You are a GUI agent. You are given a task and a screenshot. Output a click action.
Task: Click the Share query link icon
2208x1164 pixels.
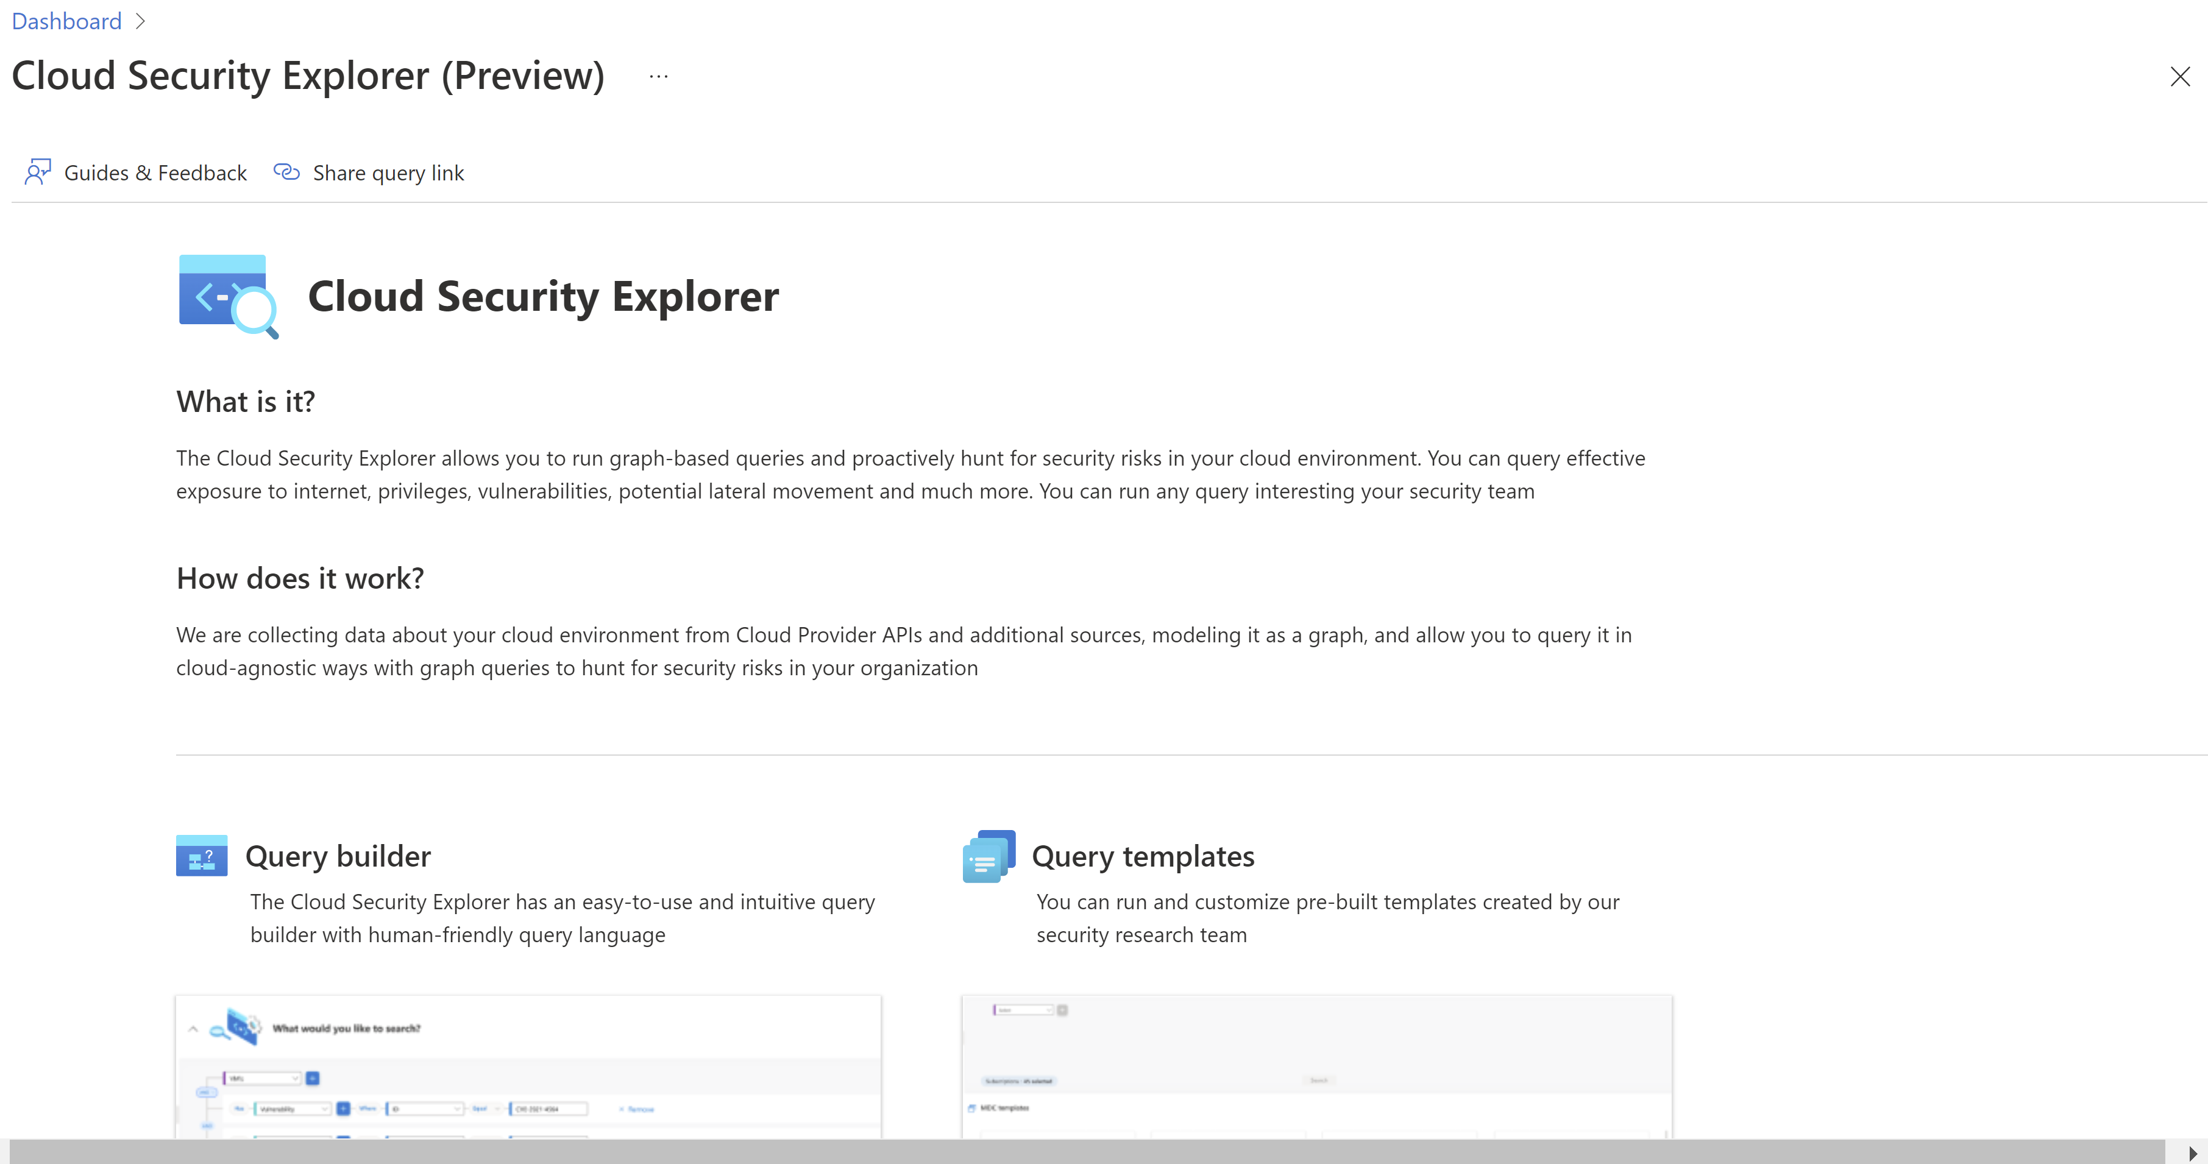coord(286,171)
